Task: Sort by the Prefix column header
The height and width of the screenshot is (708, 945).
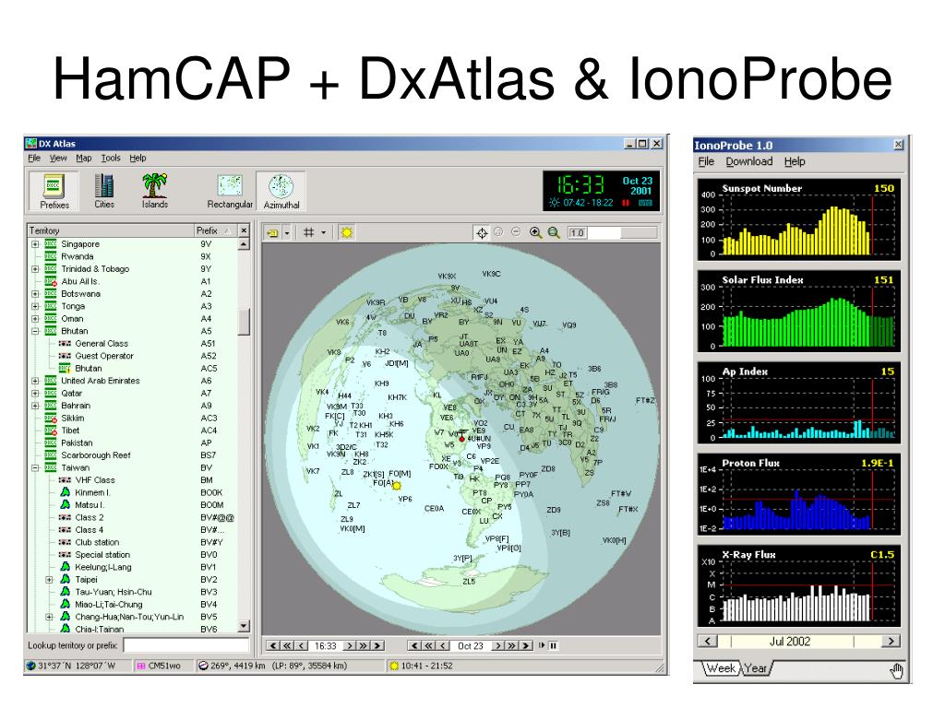Action: (x=214, y=230)
